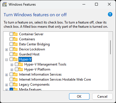Expand the Hyper-V Management Tools node

tap(12, 65)
